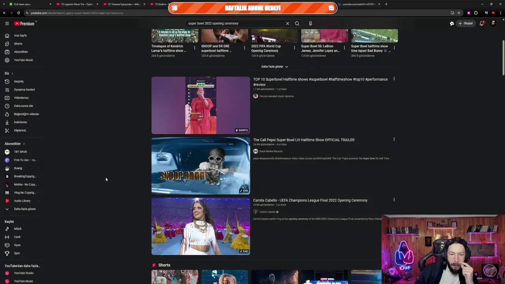
Task: Bookmark this page with star icon
Action: coord(459,13)
